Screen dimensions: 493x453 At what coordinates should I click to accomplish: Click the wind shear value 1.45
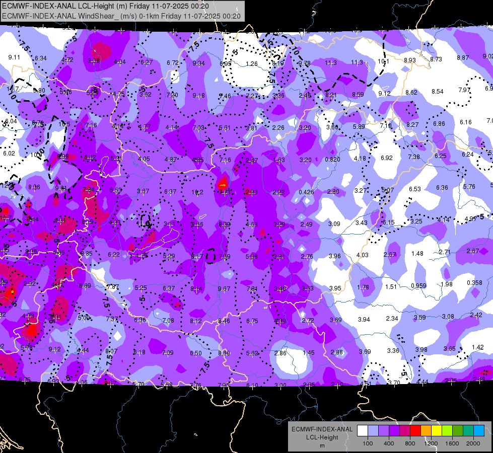point(308,353)
